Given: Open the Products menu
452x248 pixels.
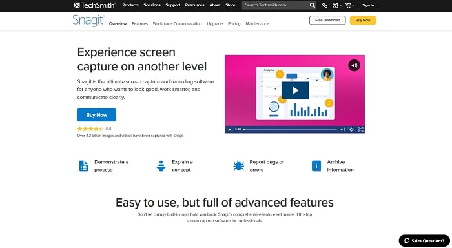Looking at the screenshot, I should (130, 5).
